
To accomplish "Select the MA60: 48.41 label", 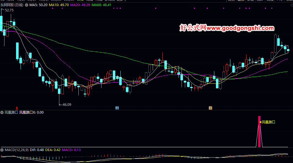I will pos(101,5).
